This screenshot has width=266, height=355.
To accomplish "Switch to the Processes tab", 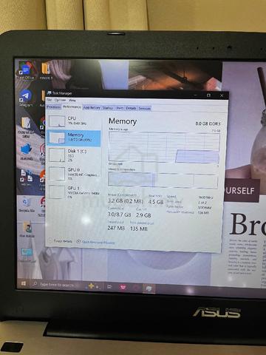I will click(x=53, y=107).
